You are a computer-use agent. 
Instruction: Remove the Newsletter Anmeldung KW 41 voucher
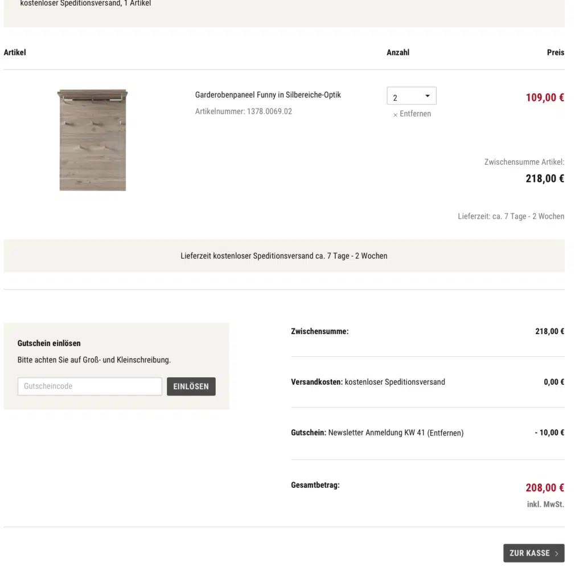[446, 433]
